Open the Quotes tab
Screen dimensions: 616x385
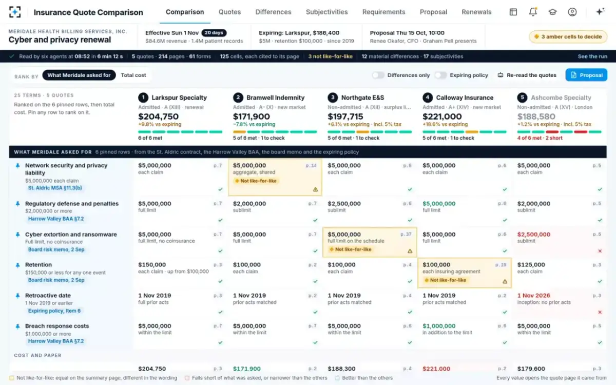point(229,12)
